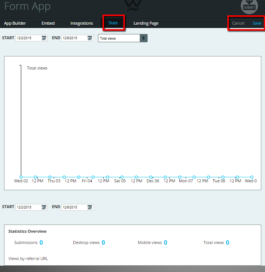Viewport: 265px width, 272px height.
Task: Click the Fri 04 axis label
Action: (x=87, y=181)
